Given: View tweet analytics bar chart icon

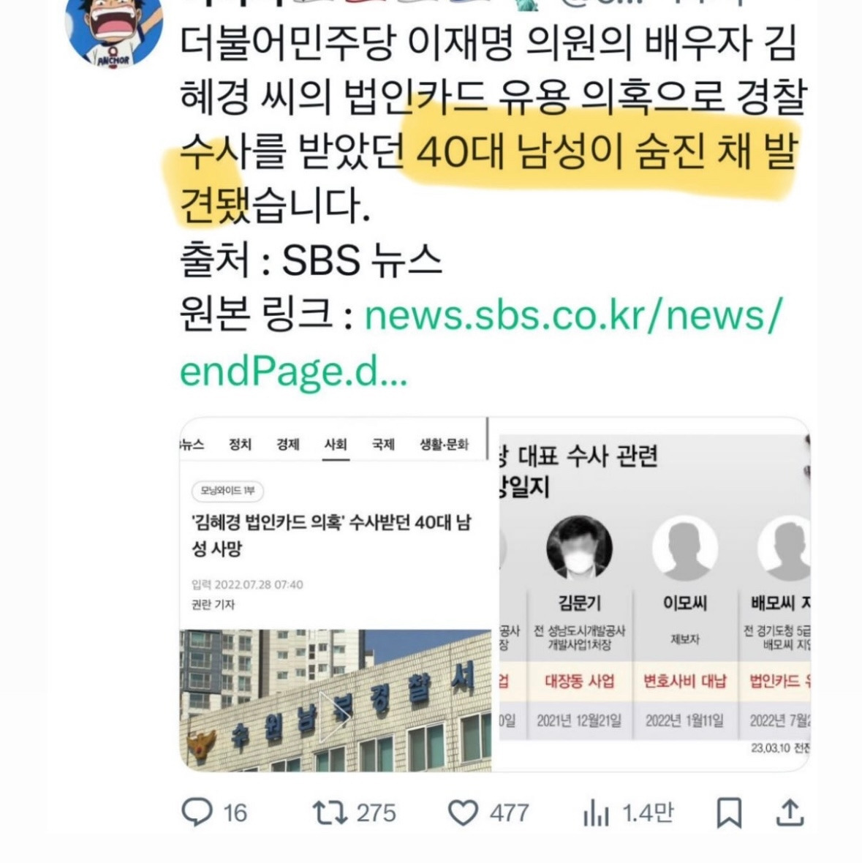Looking at the screenshot, I should tap(596, 813).
